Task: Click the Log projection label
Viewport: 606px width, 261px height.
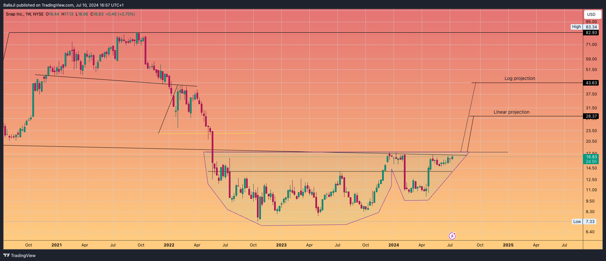Action: coord(520,78)
